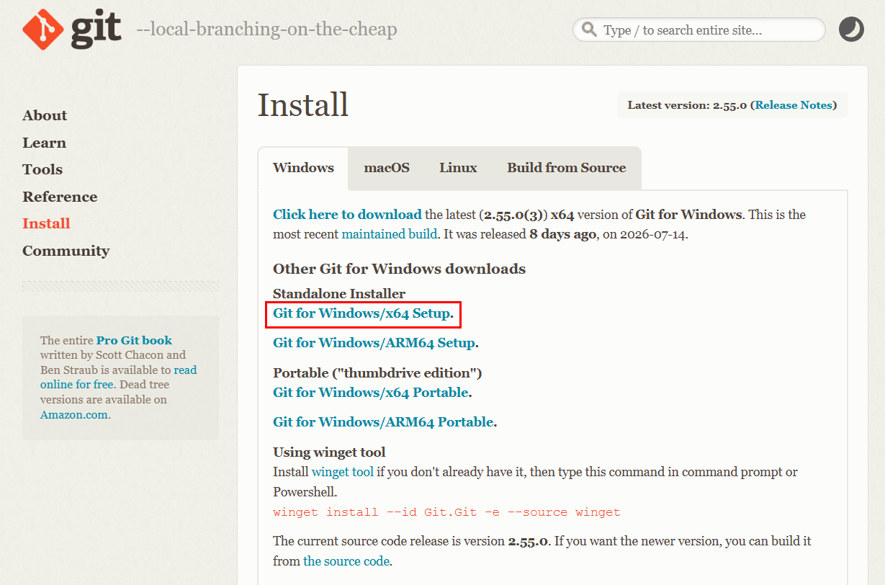Image resolution: width=885 pixels, height=585 pixels.
Task: Open the Amazon.com link
Action: pos(74,414)
